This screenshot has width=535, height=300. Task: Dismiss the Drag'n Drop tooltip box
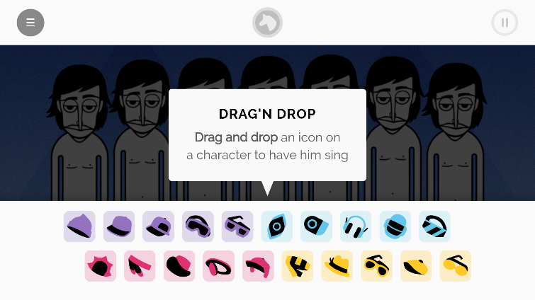click(x=268, y=135)
